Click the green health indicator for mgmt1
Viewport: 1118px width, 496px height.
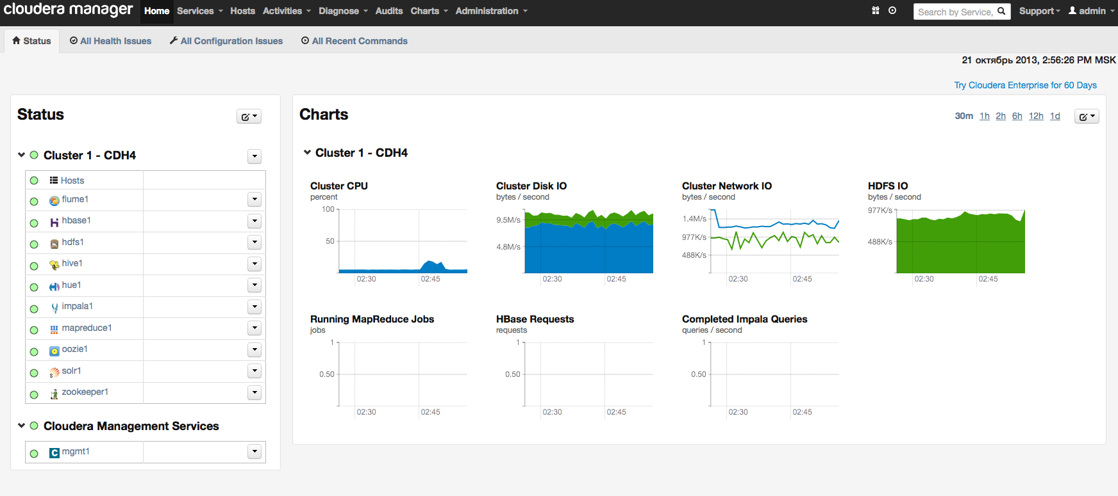(x=34, y=454)
